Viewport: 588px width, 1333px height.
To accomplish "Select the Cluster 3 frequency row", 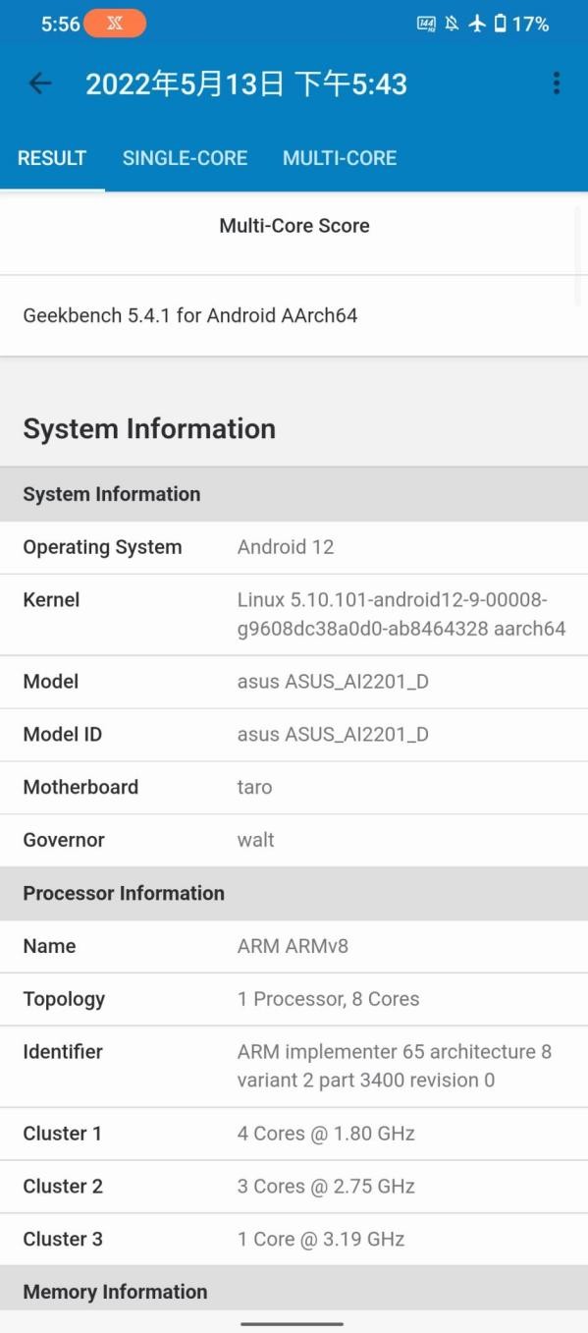I will [294, 1239].
